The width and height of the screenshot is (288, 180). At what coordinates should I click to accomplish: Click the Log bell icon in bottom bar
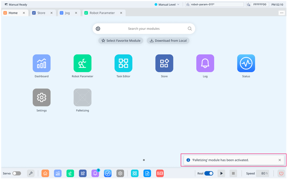[x=95, y=174]
